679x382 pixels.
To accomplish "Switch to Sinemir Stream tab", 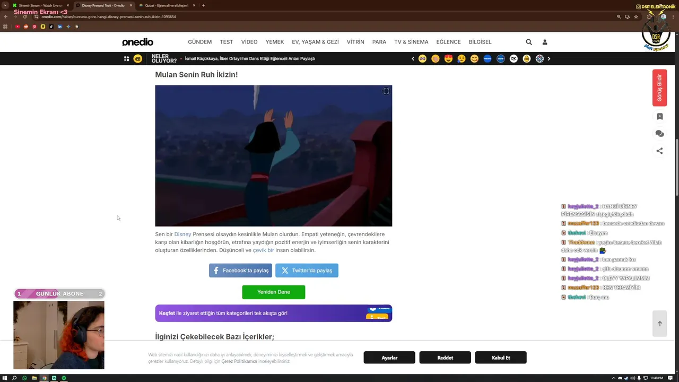I will coord(41,5).
